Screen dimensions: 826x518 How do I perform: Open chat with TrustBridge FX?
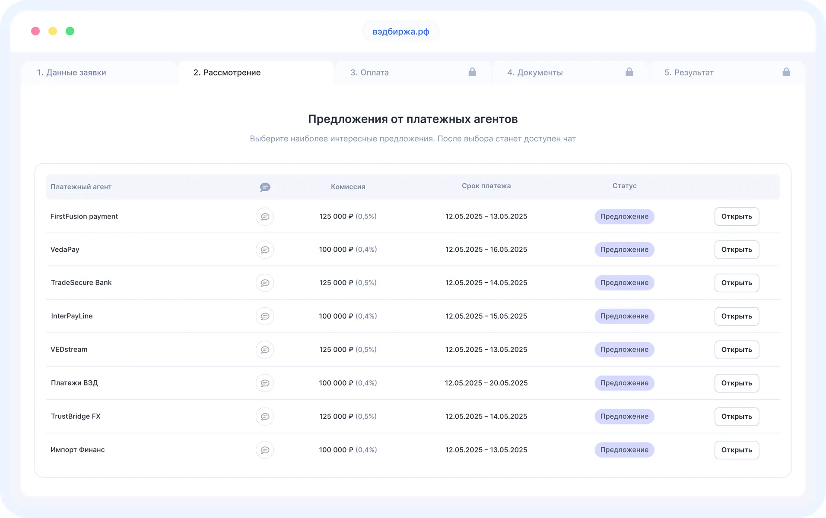(265, 416)
